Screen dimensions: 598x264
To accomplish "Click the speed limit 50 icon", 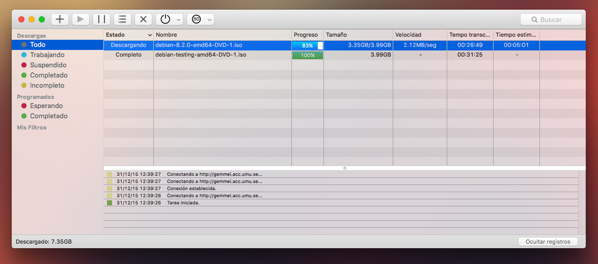I will pyautogui.click(x=196, y=19).
